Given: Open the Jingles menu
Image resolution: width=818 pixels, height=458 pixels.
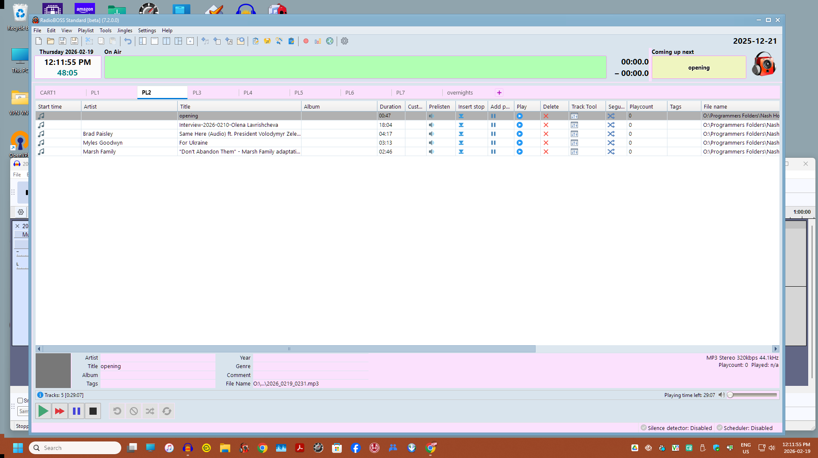Looking at the screenshot, I should [125, 31].
